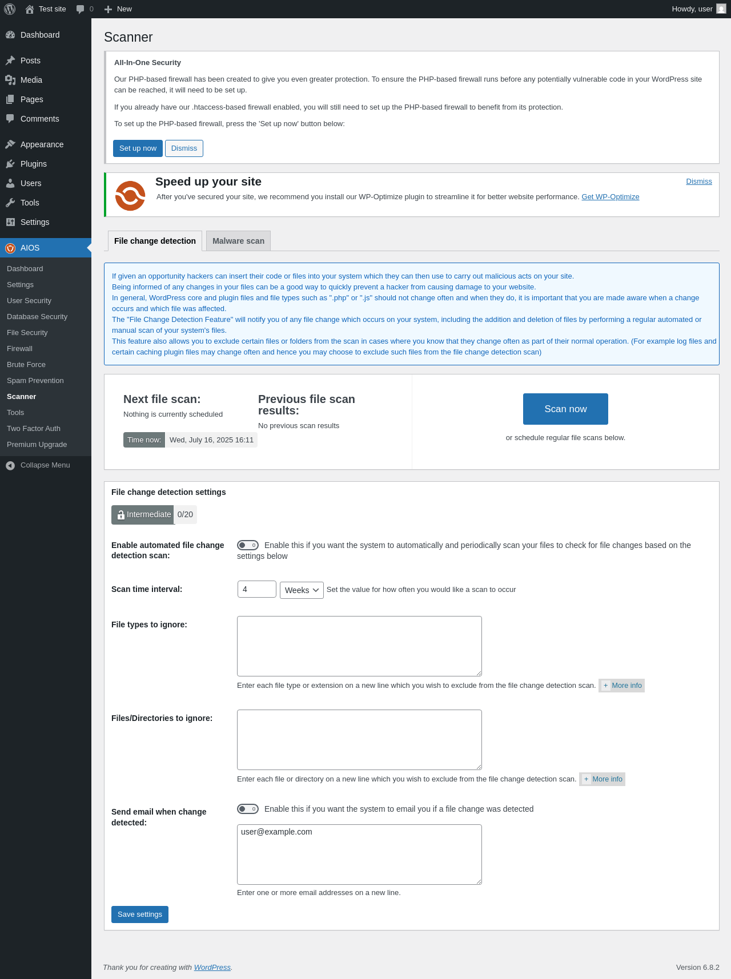Open AIOS File Security submenu
Image resolution: width=731 pixels, height=979 pixels.
point(46,333)
